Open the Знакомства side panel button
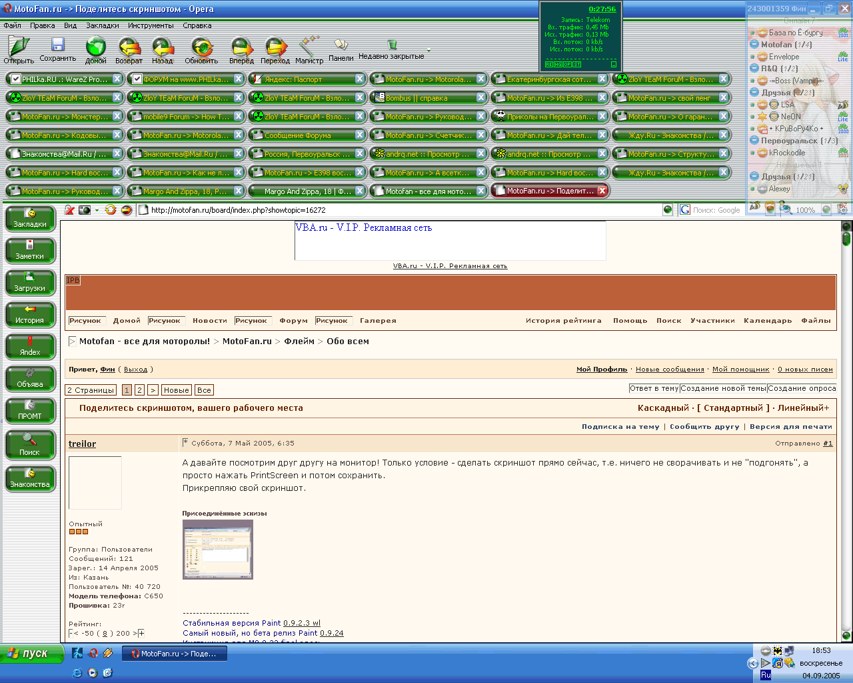 30,478
